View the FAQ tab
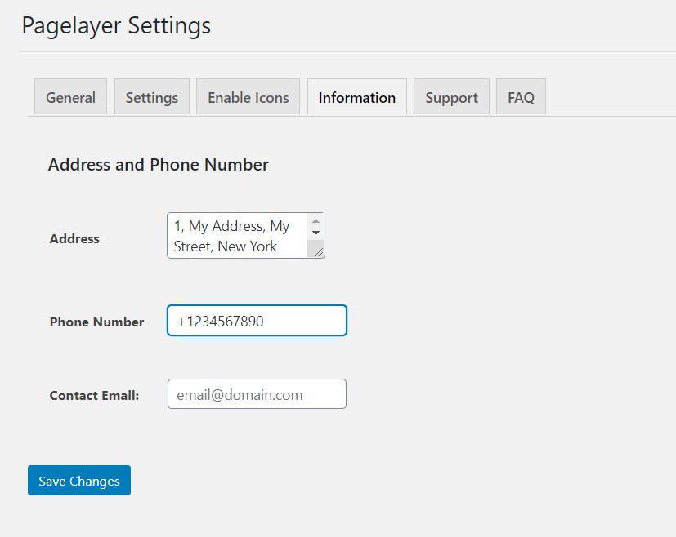 click(521, 97)
